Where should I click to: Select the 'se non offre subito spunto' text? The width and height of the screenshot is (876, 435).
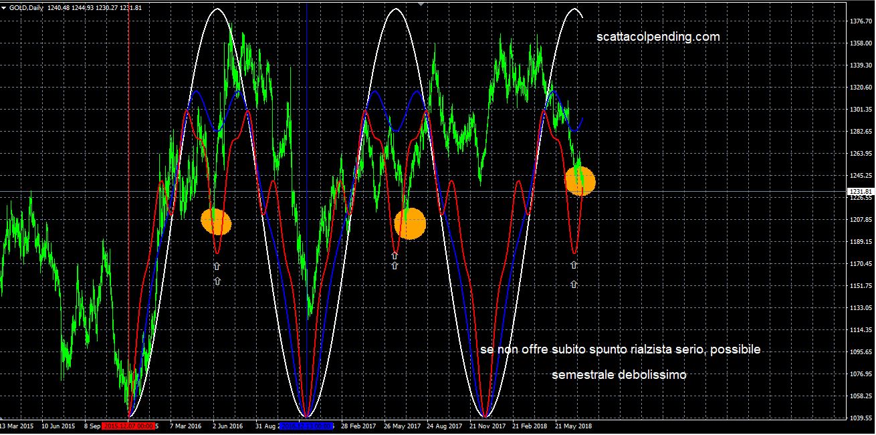click(x=620, y=350)
